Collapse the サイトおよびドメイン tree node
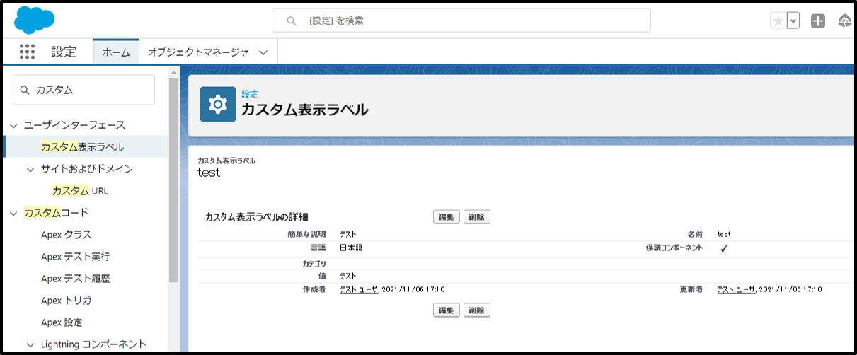Viewport: 857px width, 355px height. coord(30,169)
